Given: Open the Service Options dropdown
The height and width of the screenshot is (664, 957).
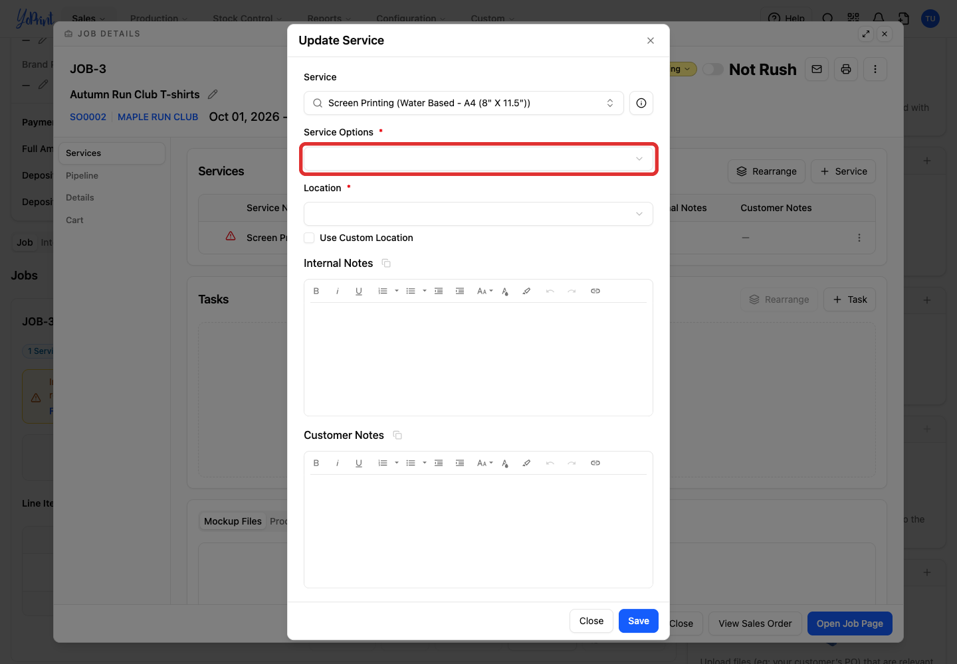Looking at the screenshot, I should (x=478, y=159).
